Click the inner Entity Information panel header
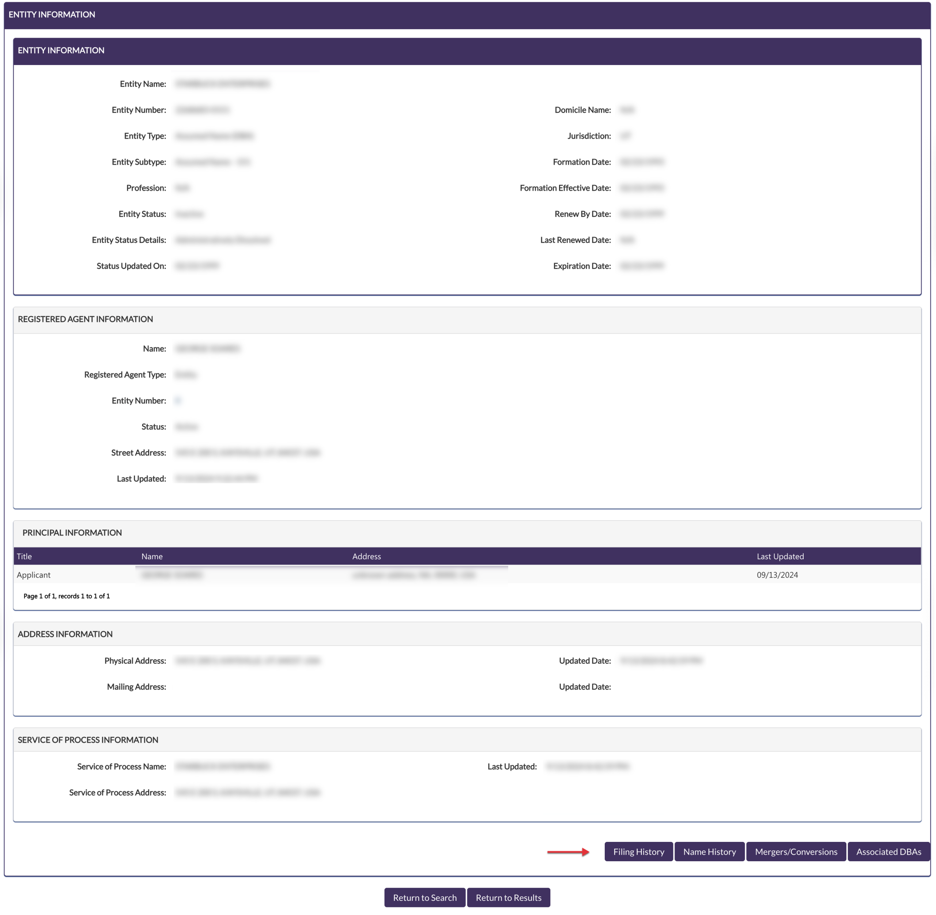The height and width of the screenshot is (915, 936). (x=61, y=50)
